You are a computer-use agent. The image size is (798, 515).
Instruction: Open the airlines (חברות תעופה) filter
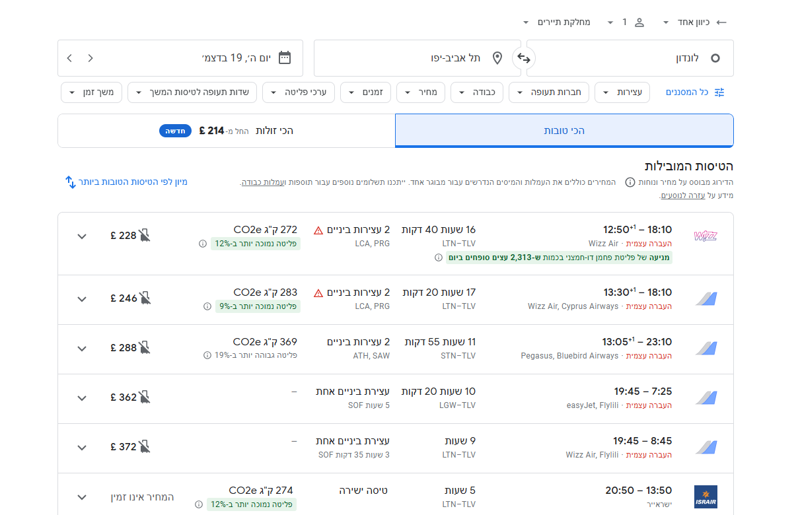550,92
